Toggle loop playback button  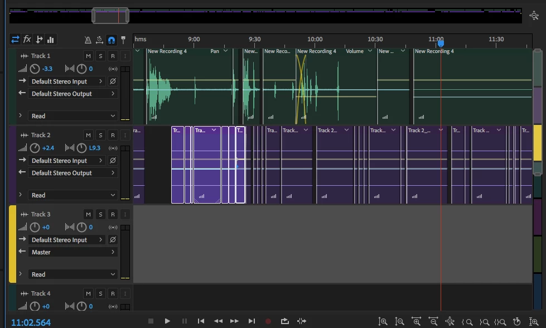[285, 321]
